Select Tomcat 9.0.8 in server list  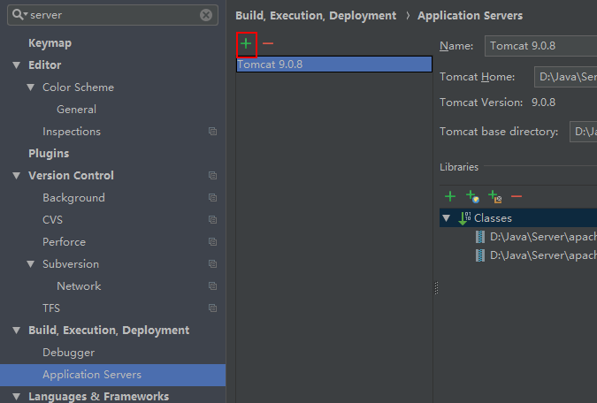pos(334,65)
